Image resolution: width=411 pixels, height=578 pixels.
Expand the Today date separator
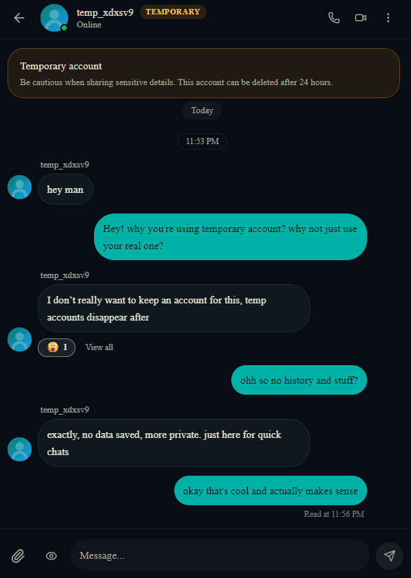pyautogui.click(x=202, y=111)
